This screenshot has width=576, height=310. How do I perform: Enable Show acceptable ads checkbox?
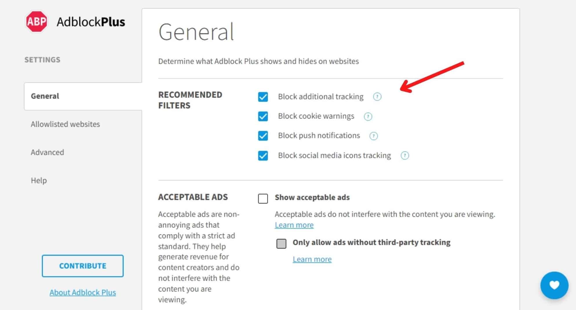(263, 199)
